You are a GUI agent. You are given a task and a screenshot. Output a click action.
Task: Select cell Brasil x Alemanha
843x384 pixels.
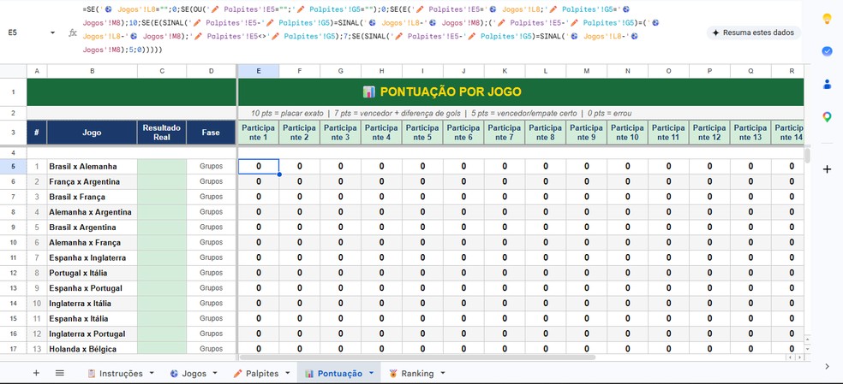coord(92,167)
